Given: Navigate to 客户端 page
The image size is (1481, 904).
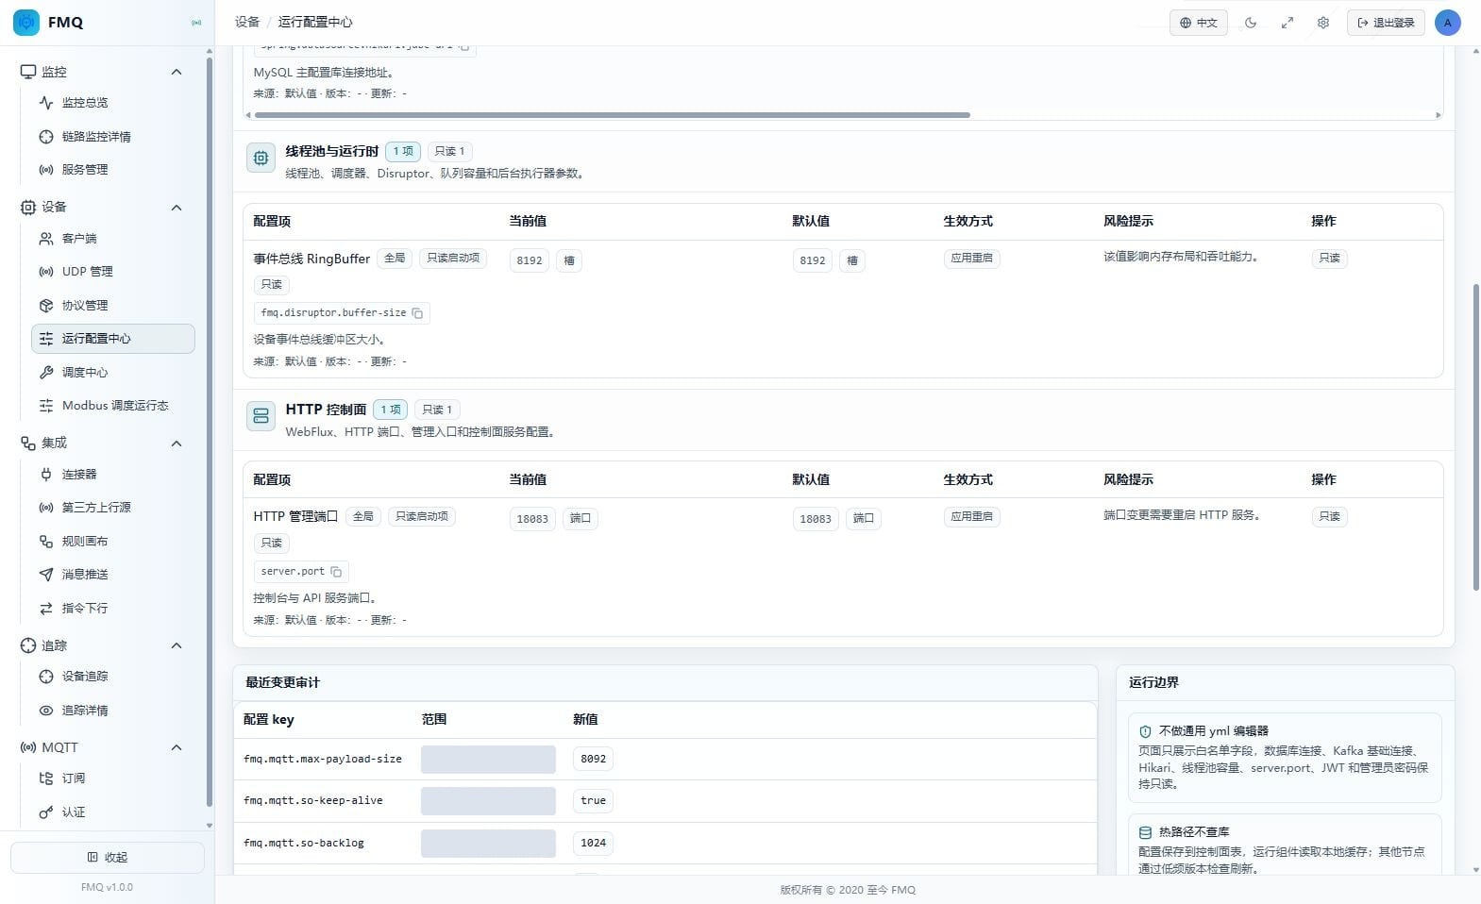Looking at the screenshot, I should [x=113, y=239].
